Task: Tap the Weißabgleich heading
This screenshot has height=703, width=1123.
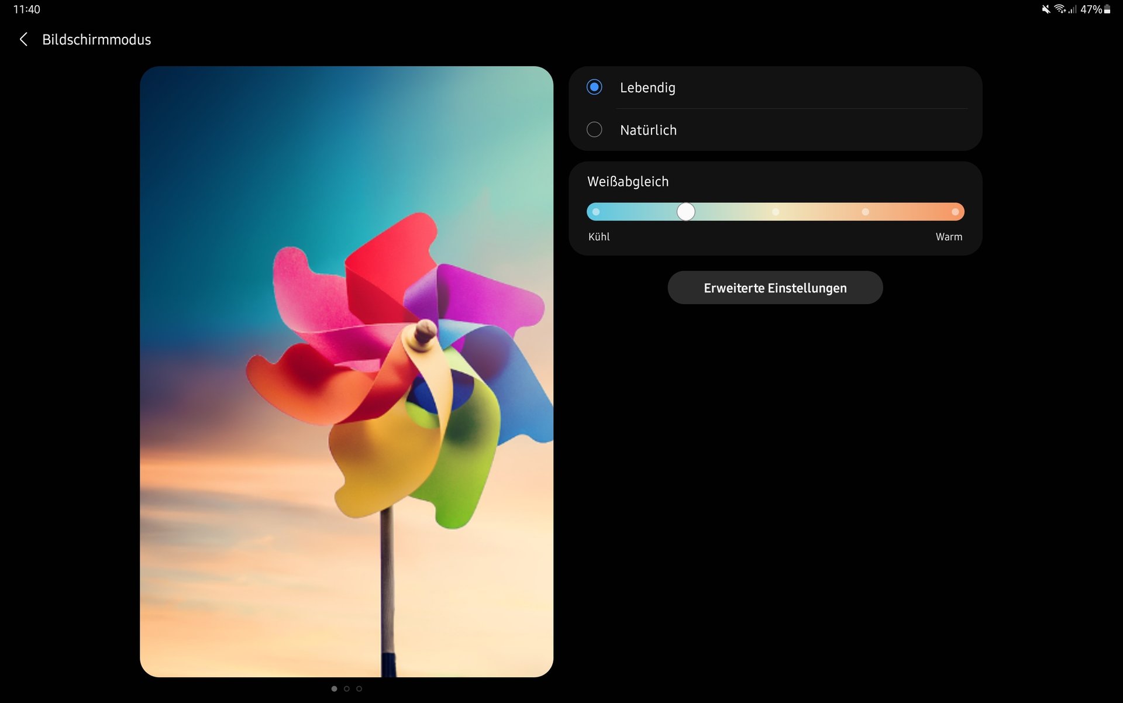Action: [x=628, y=182]
